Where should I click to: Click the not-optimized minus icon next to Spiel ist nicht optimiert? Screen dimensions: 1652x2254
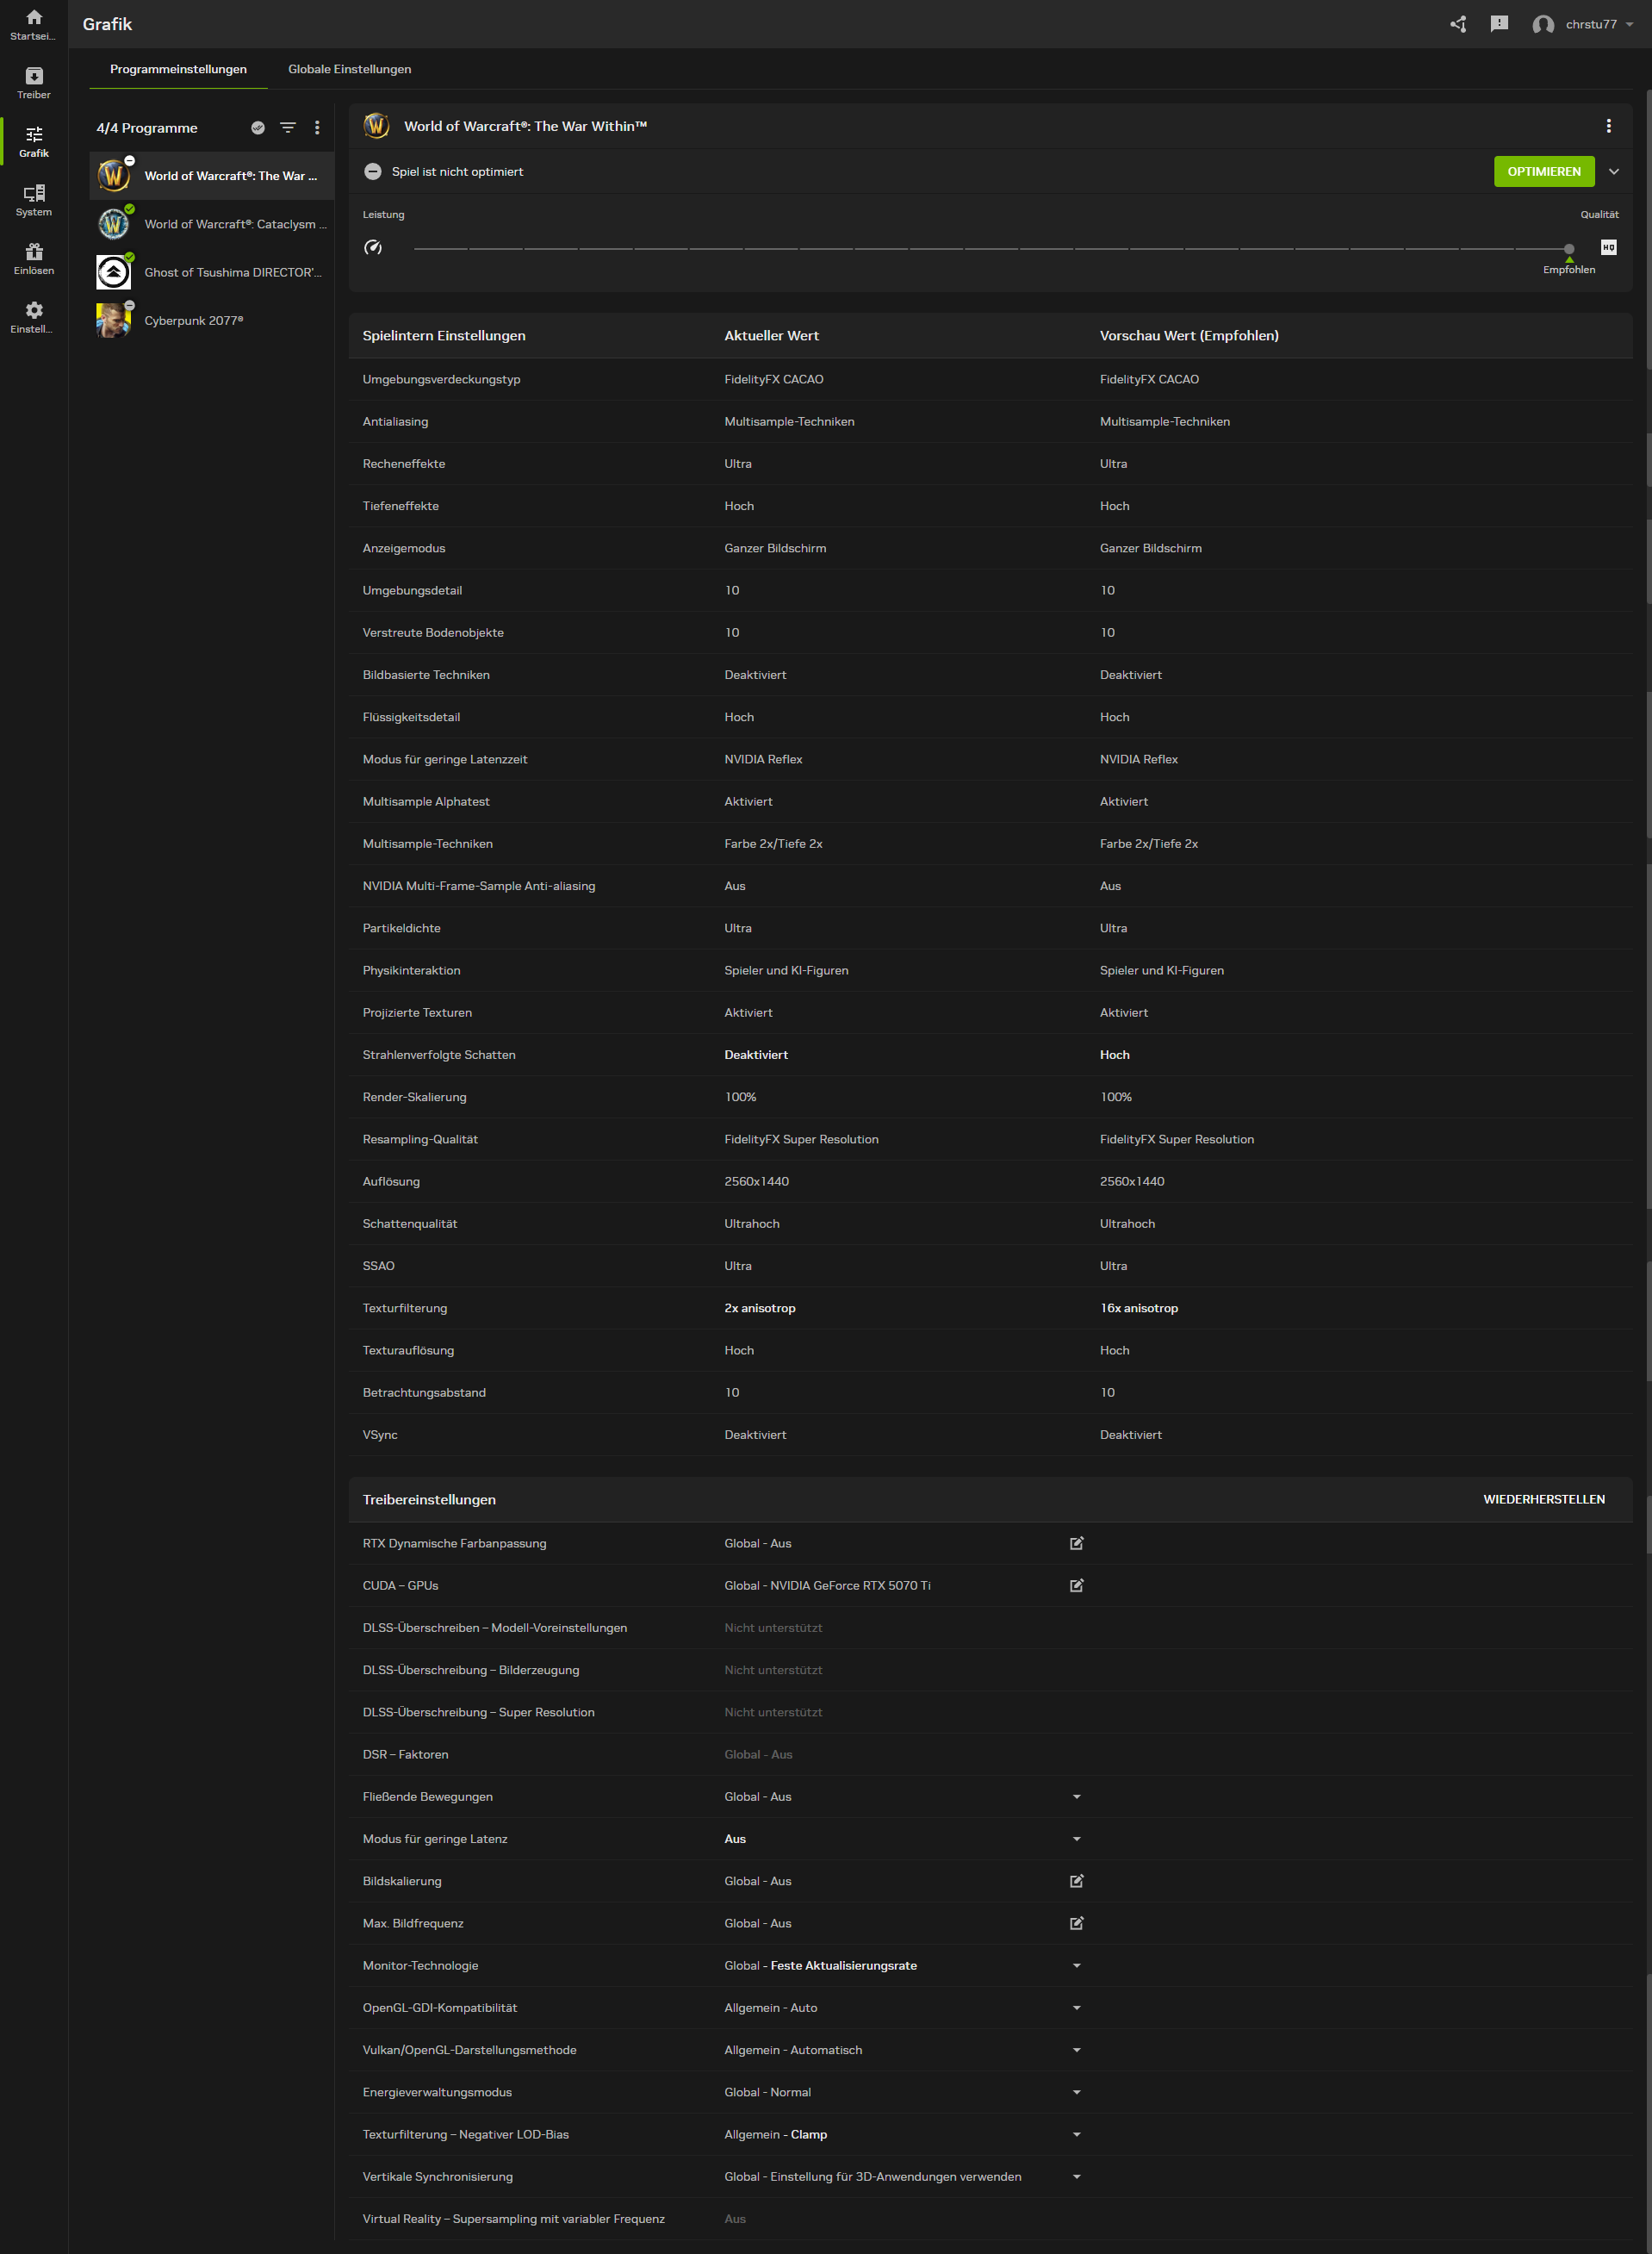click(x=373, y=172)
